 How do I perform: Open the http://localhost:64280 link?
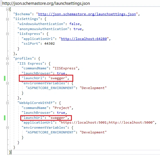click(84, 39)
